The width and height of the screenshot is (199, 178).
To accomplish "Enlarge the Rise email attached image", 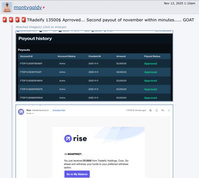I will [94, 141].
